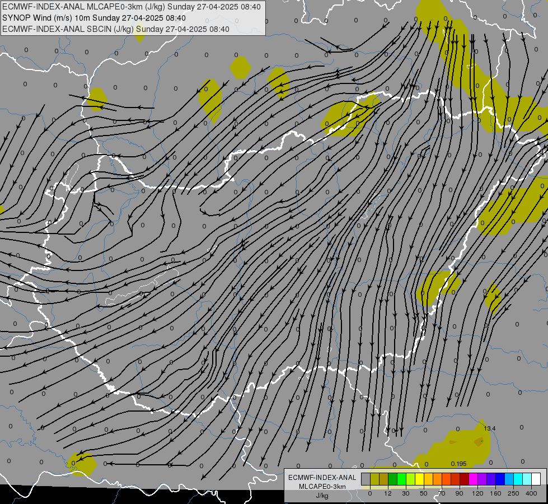Select the dark red legend swatch
This screenshot has width=548, height=504.
[x=465, y=479]
